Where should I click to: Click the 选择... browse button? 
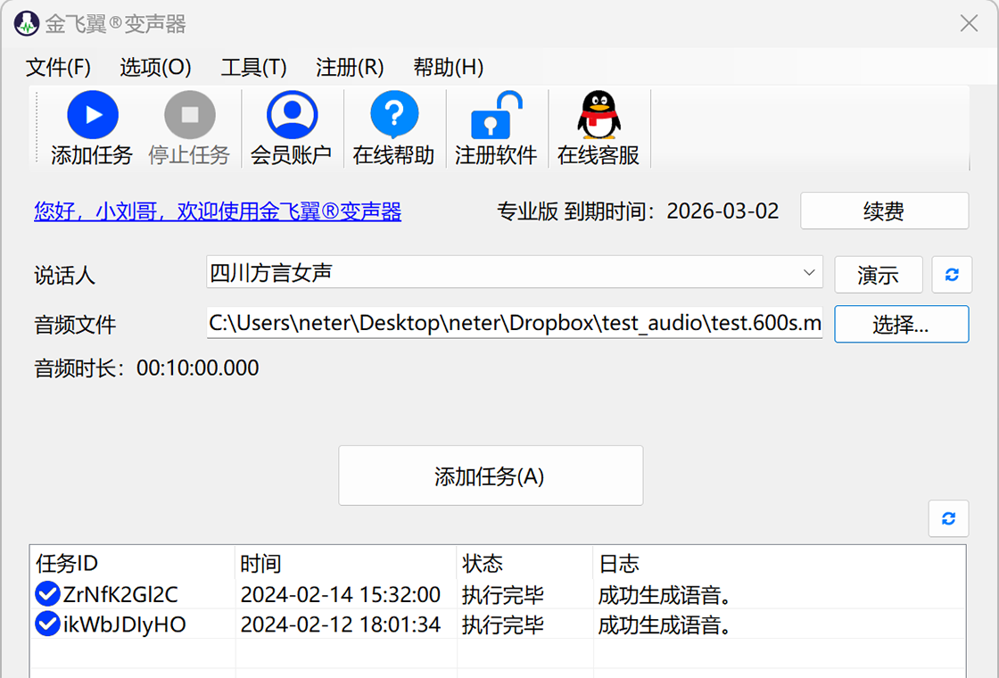(902, 325)
